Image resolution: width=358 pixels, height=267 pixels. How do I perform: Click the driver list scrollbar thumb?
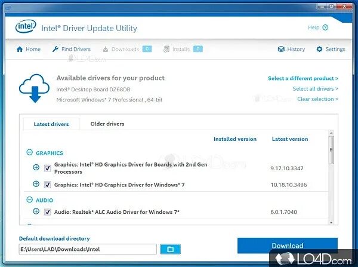tap(331, 150)
